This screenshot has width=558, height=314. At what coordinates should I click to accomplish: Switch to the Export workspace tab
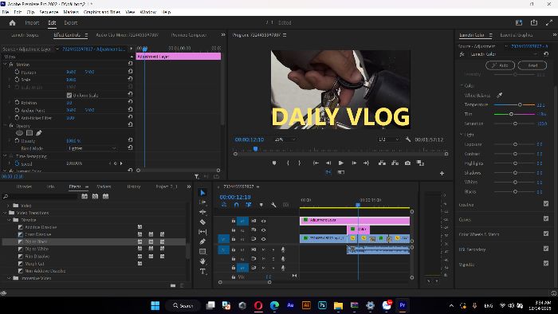coord(70,23)
